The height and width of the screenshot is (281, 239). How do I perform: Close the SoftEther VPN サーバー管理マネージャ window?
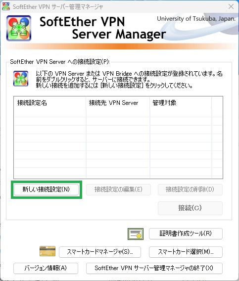point(231,6)
